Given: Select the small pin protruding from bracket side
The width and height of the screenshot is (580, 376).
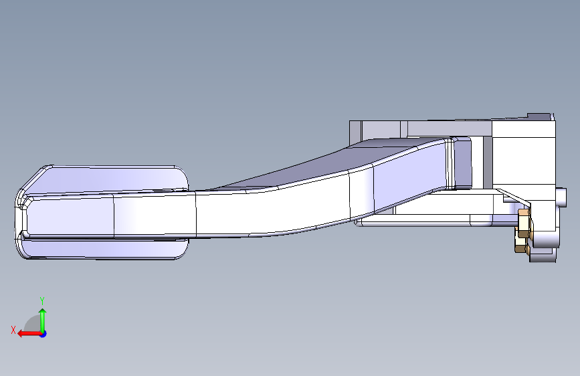Looking at the screenshot, I should [561, 198].
